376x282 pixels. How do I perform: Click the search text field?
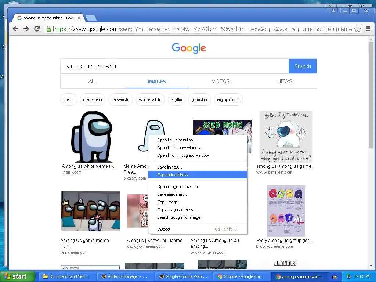(x=174, y=66)
